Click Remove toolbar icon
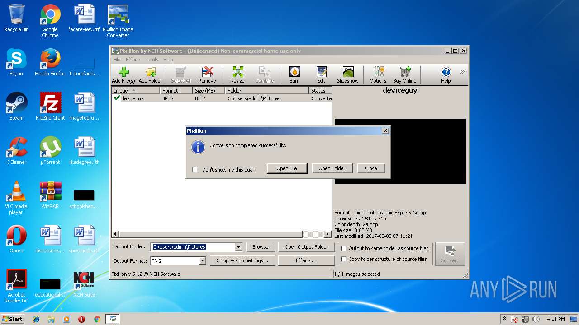The height and width of the screenshot is (325, 579). pos(207,75)
